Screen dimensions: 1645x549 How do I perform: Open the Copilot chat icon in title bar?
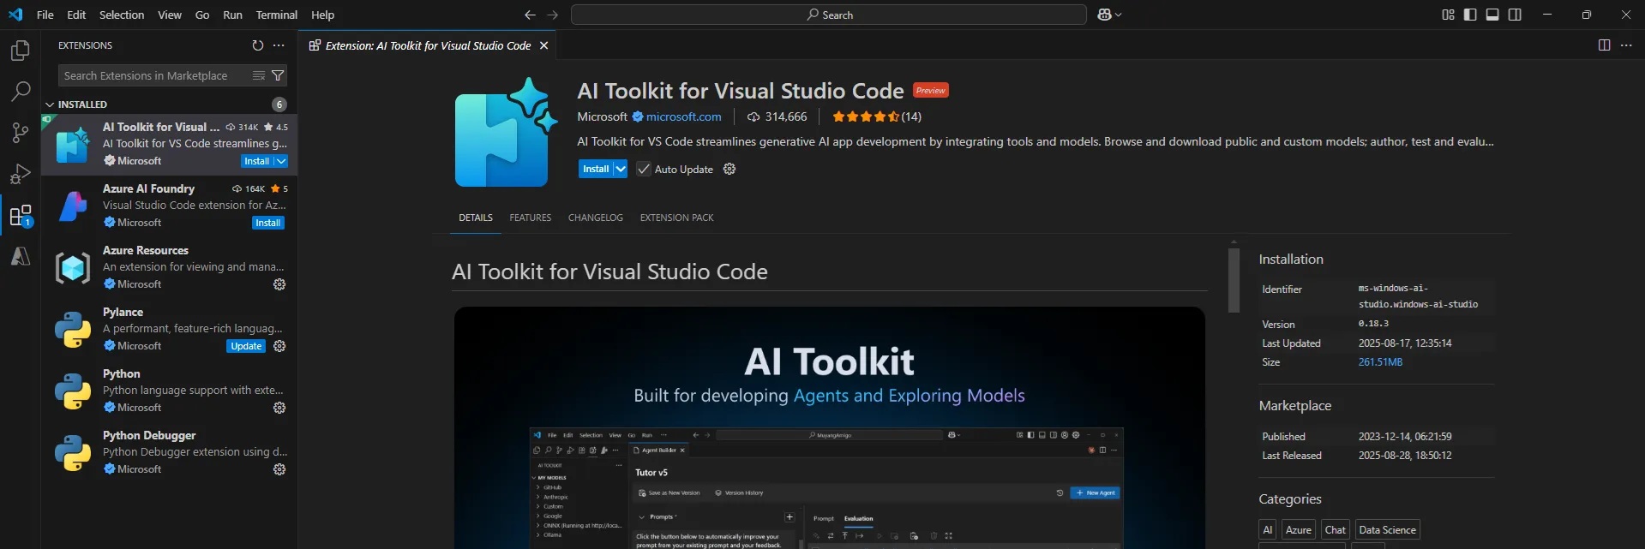pos(1104,15)
